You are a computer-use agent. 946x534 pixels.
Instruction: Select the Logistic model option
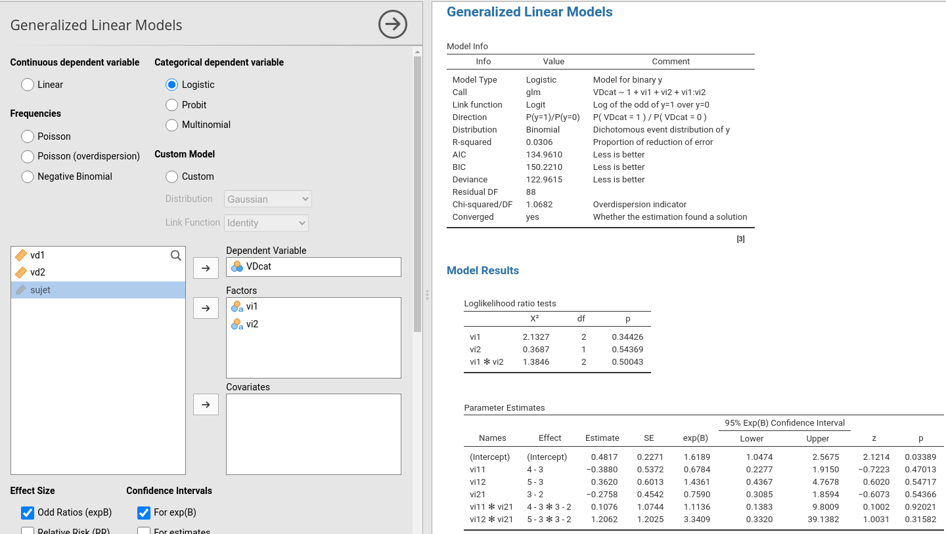(172, 85)
